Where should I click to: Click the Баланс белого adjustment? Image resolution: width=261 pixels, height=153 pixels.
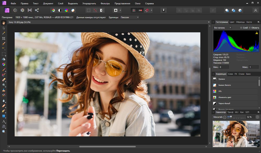point(224,85)
